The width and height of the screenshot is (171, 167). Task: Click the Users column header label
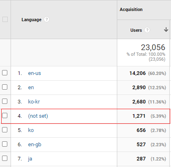tap(136, 30)
